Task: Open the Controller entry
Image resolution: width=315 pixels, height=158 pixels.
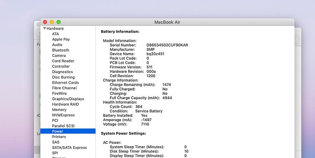Action: 61,66
